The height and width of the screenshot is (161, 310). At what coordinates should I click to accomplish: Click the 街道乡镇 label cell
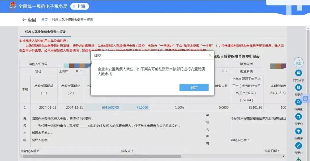(x=246, y=71)
